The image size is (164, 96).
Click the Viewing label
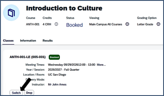point(94,18)
